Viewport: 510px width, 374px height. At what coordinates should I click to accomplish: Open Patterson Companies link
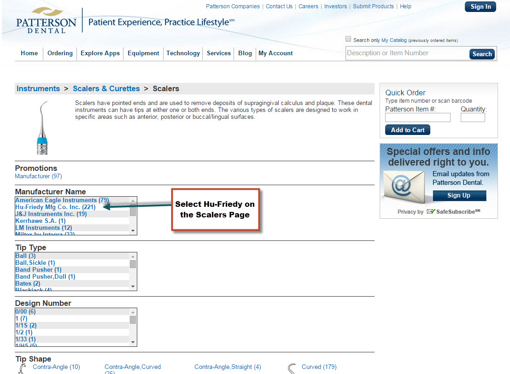click(233, 6)
